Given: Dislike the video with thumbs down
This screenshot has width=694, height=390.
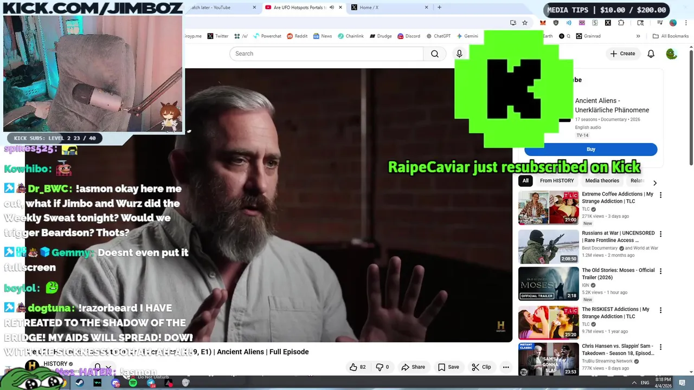Looking at the screenshot, I should pyautogui.click(x=383, y=367).
